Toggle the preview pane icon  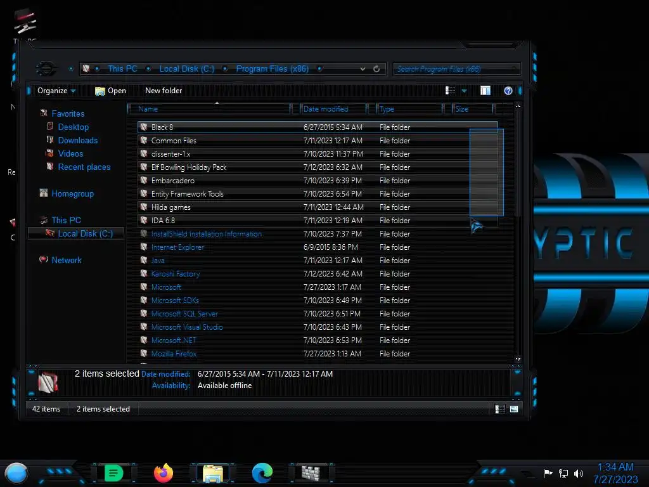point(485,91)
